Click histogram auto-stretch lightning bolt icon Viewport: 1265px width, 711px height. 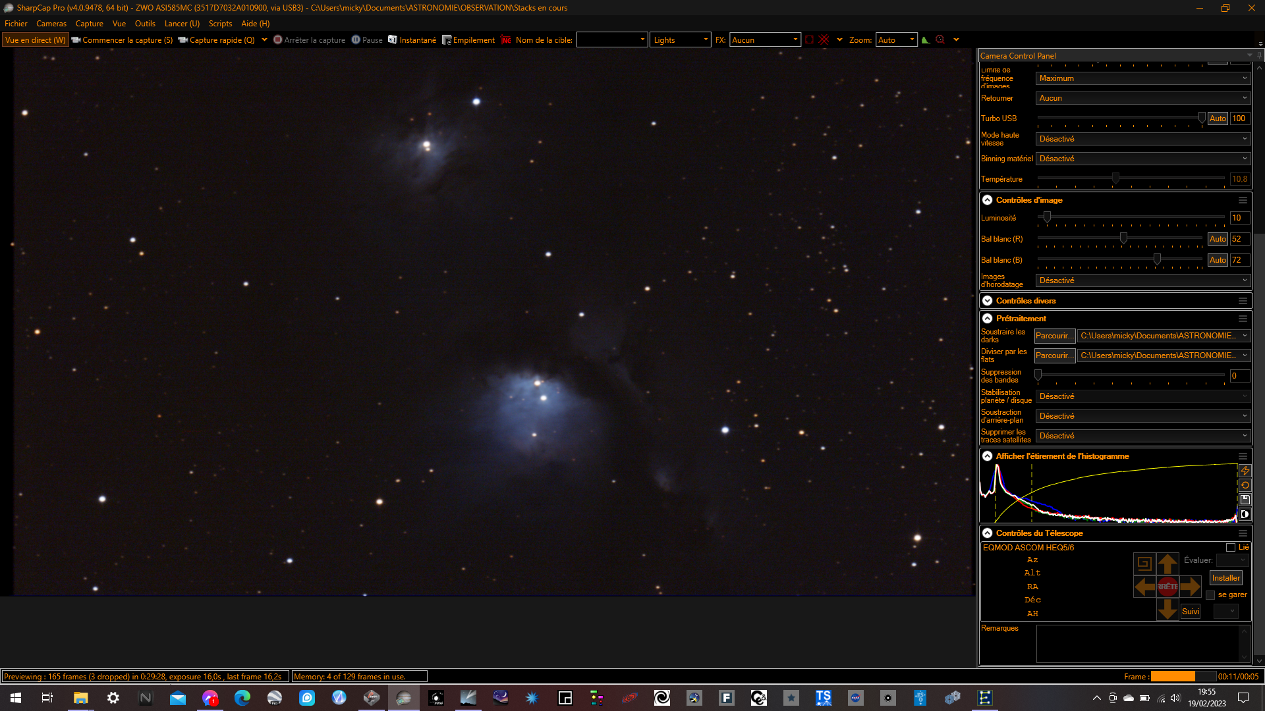coord(1245,471)
